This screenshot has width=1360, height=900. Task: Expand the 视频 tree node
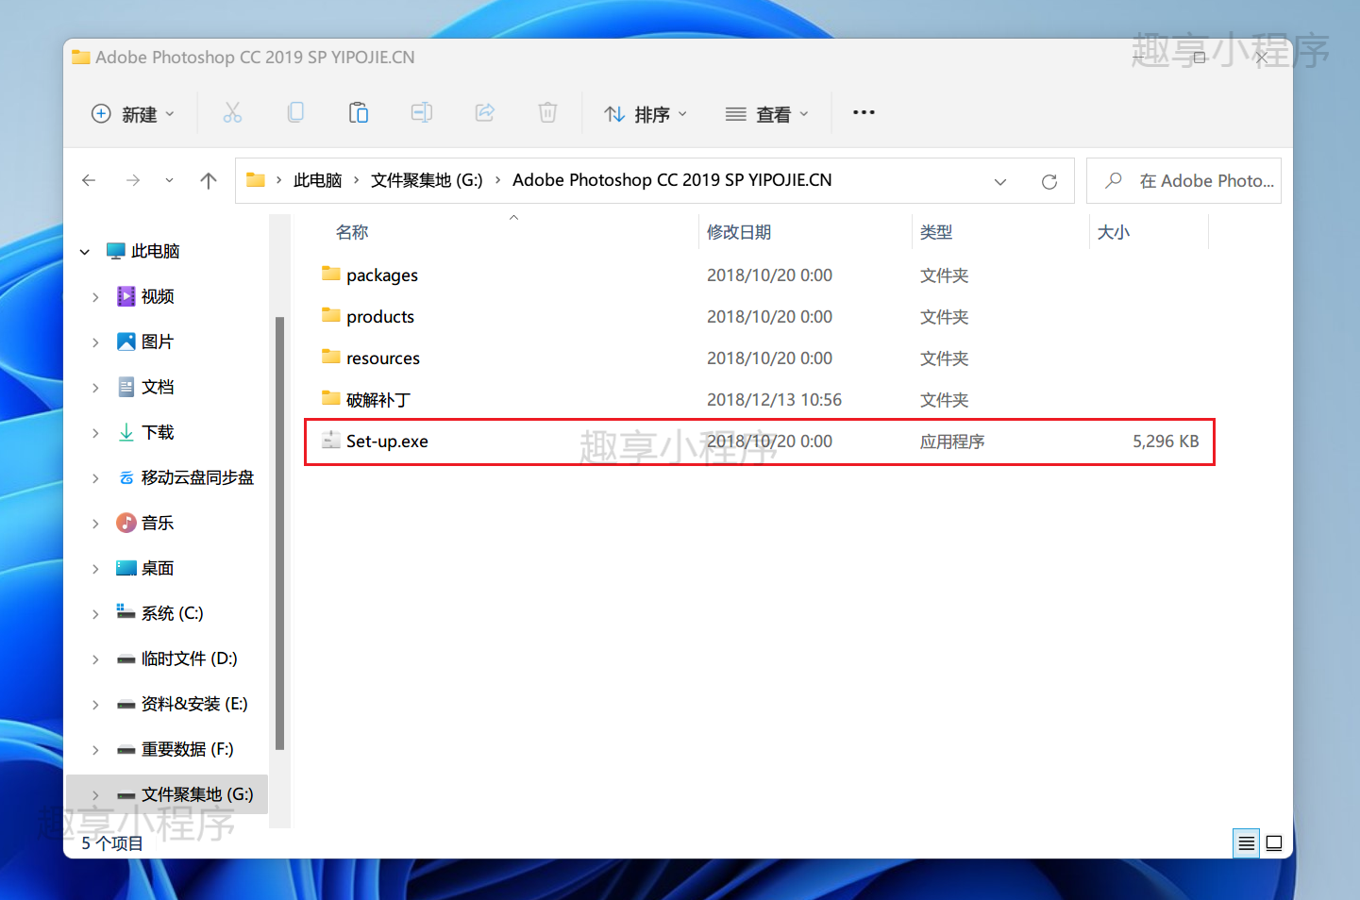(95, 297)
